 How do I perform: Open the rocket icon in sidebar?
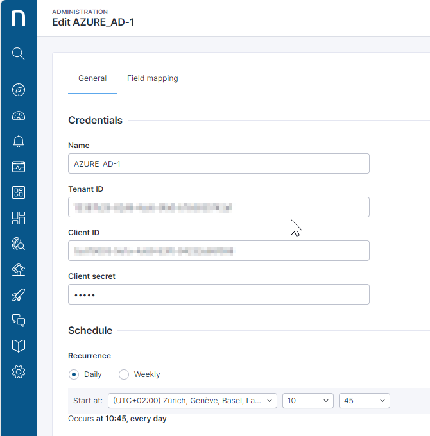(x=19, y=295)
